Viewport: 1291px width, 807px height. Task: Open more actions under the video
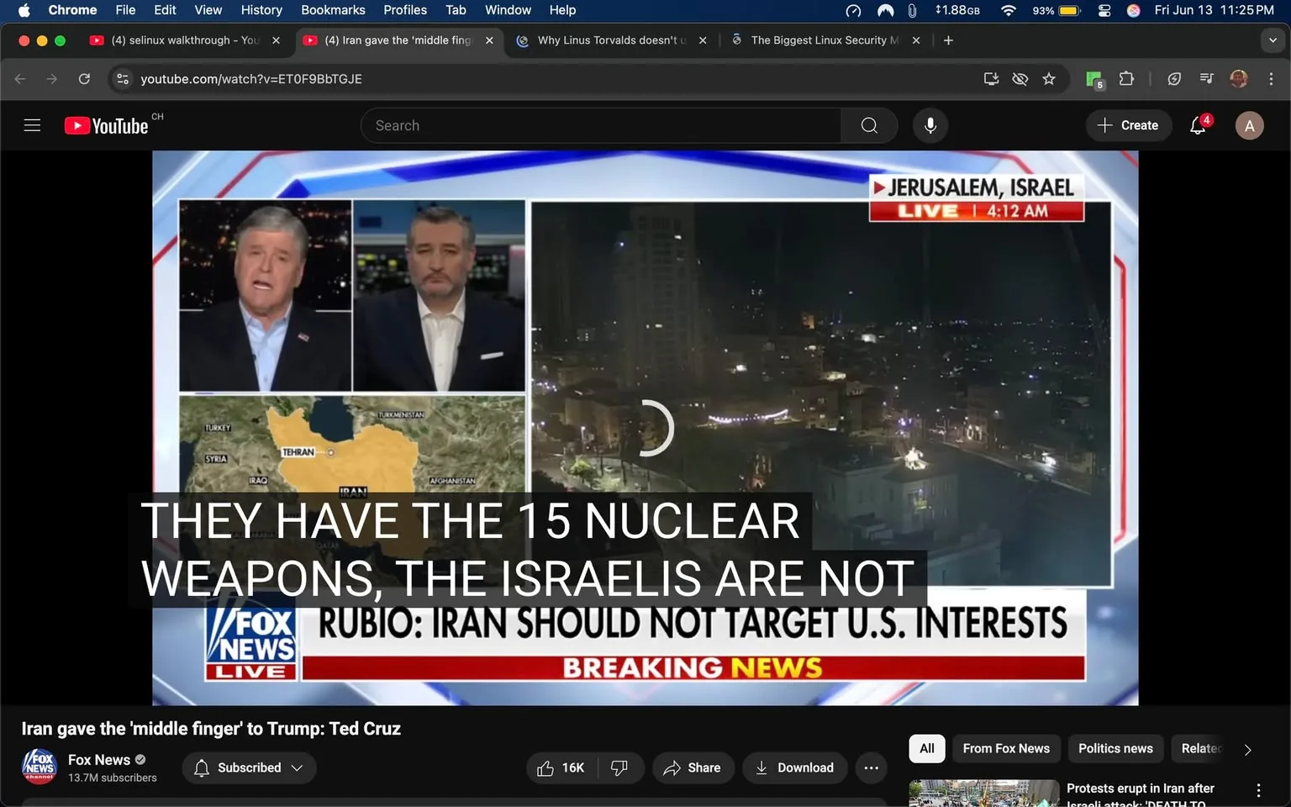[x=871, y=767]
